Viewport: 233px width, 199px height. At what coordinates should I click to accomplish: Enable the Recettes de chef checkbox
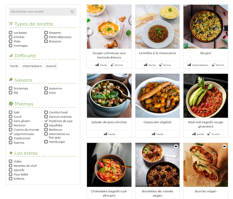coord(10,165)
